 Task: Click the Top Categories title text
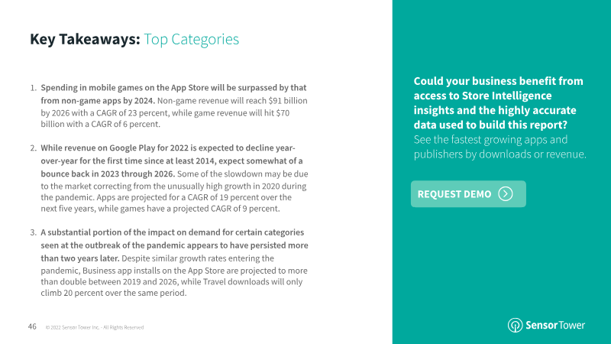coord(192,40)
